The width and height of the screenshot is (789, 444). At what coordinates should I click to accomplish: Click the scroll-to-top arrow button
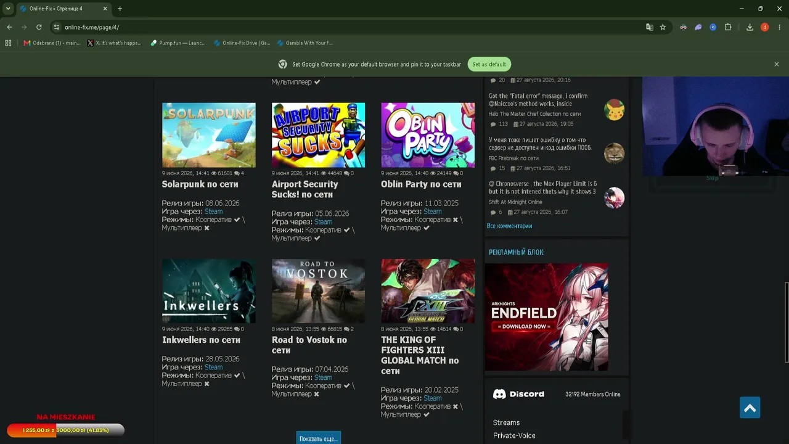pyautogui.click(x=750, y=408)
